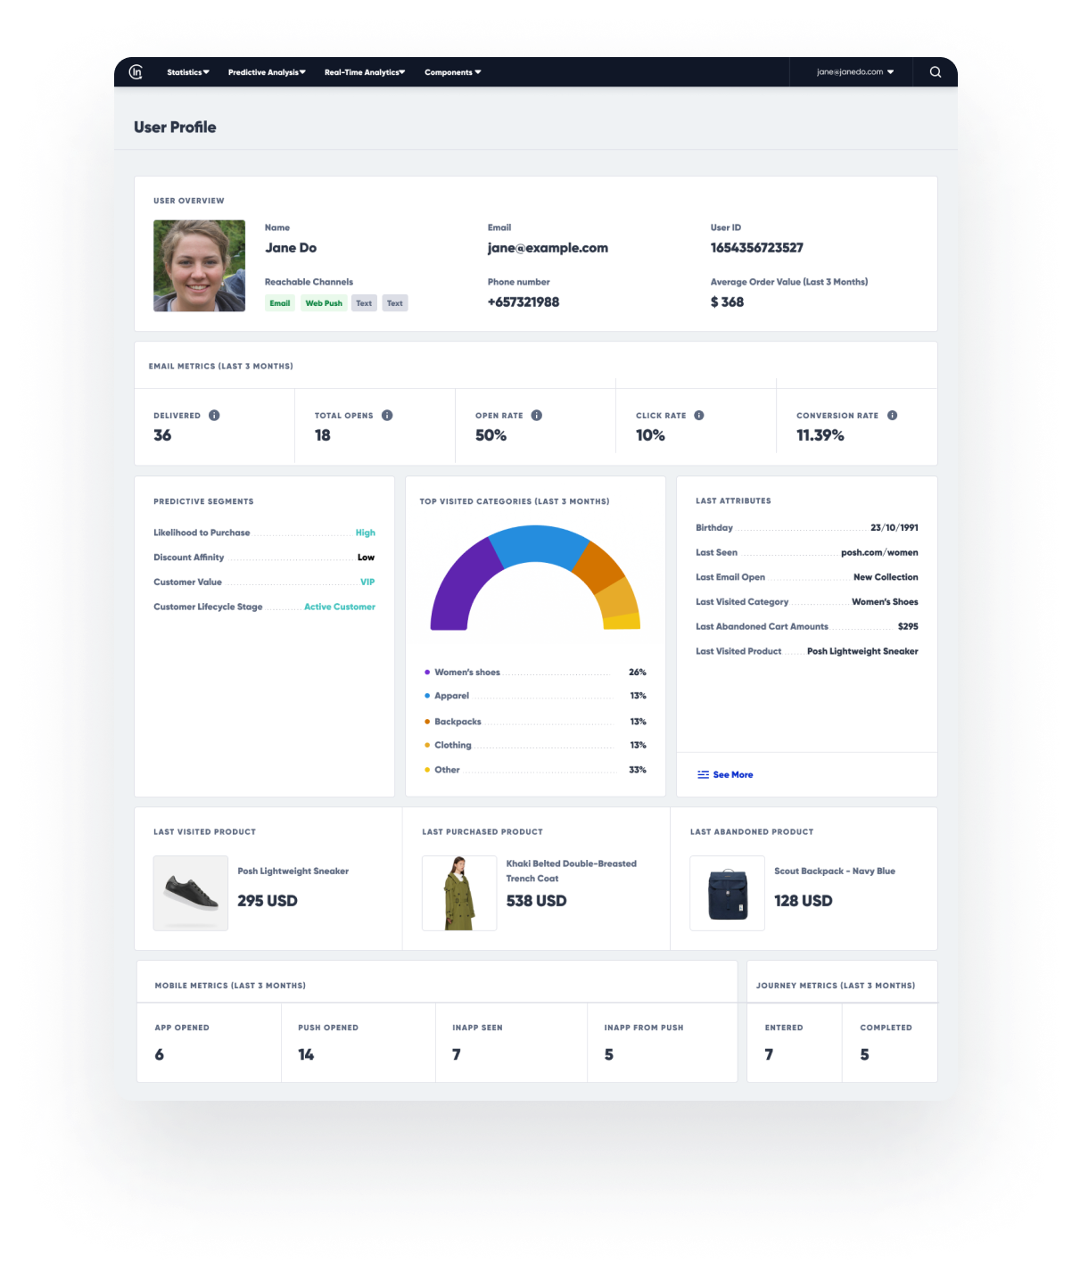The height and width of the screenshot is (1272, 1072).
Task: Open the Real-Time Analytics menu
Action: click(365, 72)
